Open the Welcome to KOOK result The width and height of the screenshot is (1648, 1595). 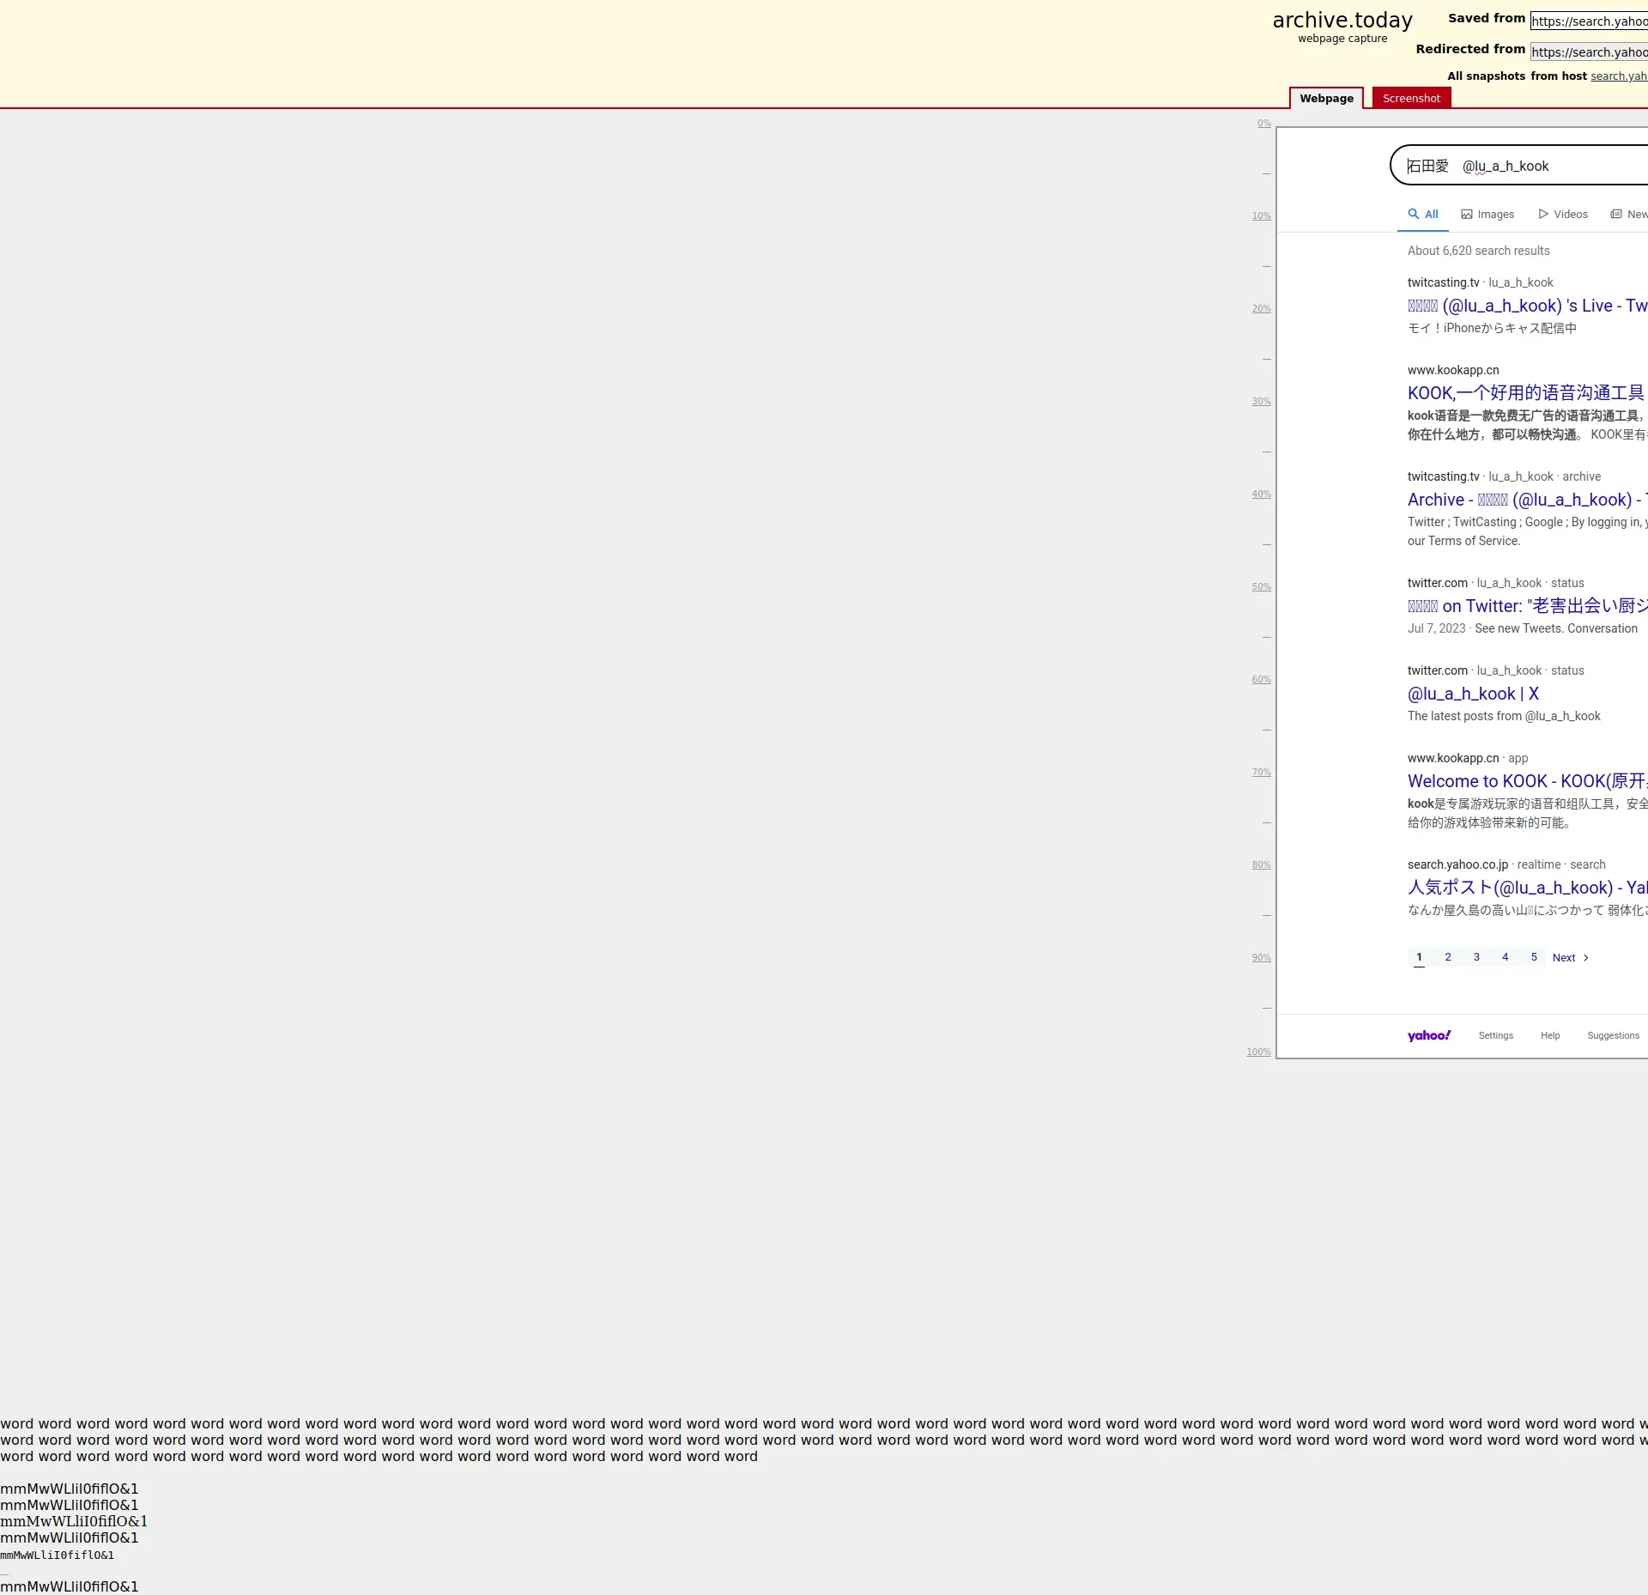pos(1528,781)
